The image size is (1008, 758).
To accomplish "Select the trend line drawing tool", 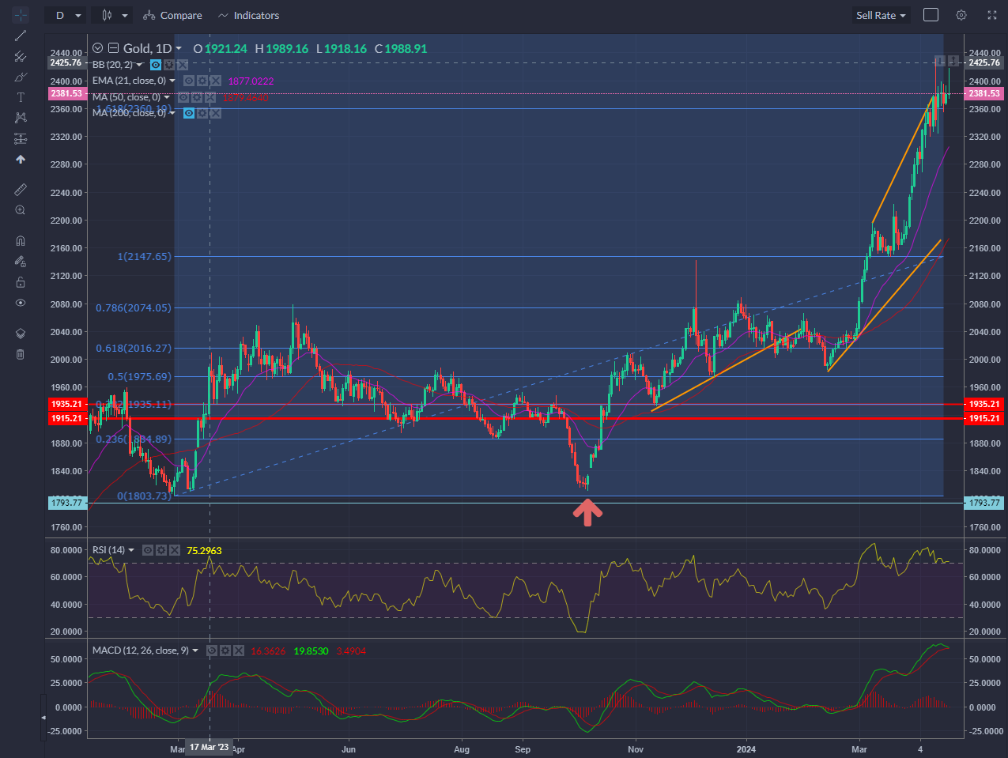I will point(21,36).
